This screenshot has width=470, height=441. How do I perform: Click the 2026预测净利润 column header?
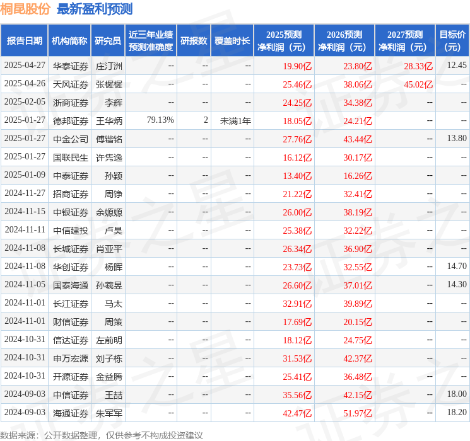344,41
